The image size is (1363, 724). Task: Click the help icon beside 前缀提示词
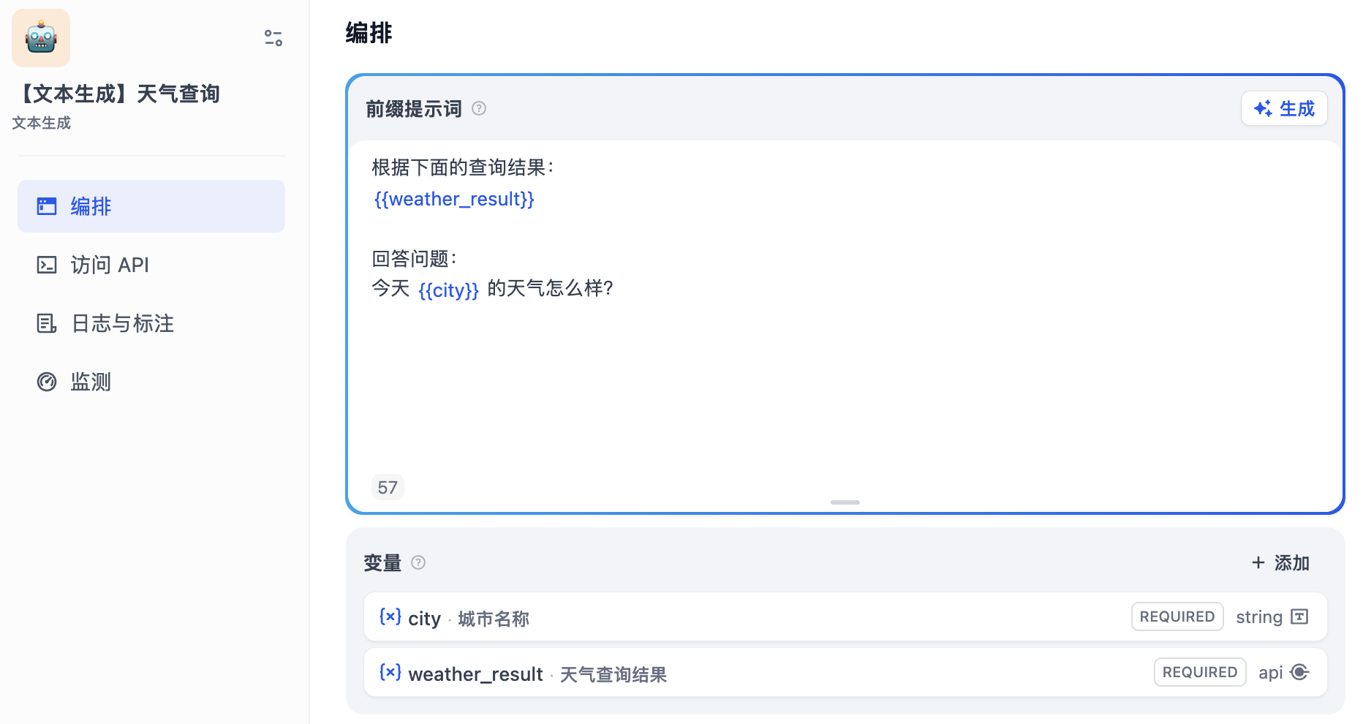pyautogui.click(x=479, y=109)
